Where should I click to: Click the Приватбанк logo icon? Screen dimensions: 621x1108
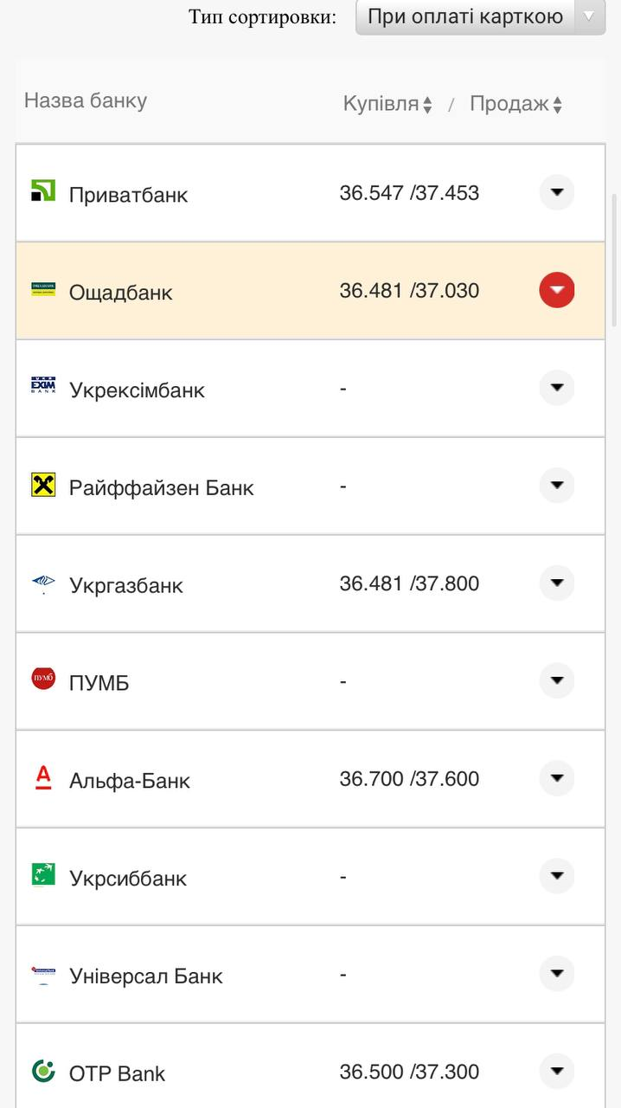(43, 191)
